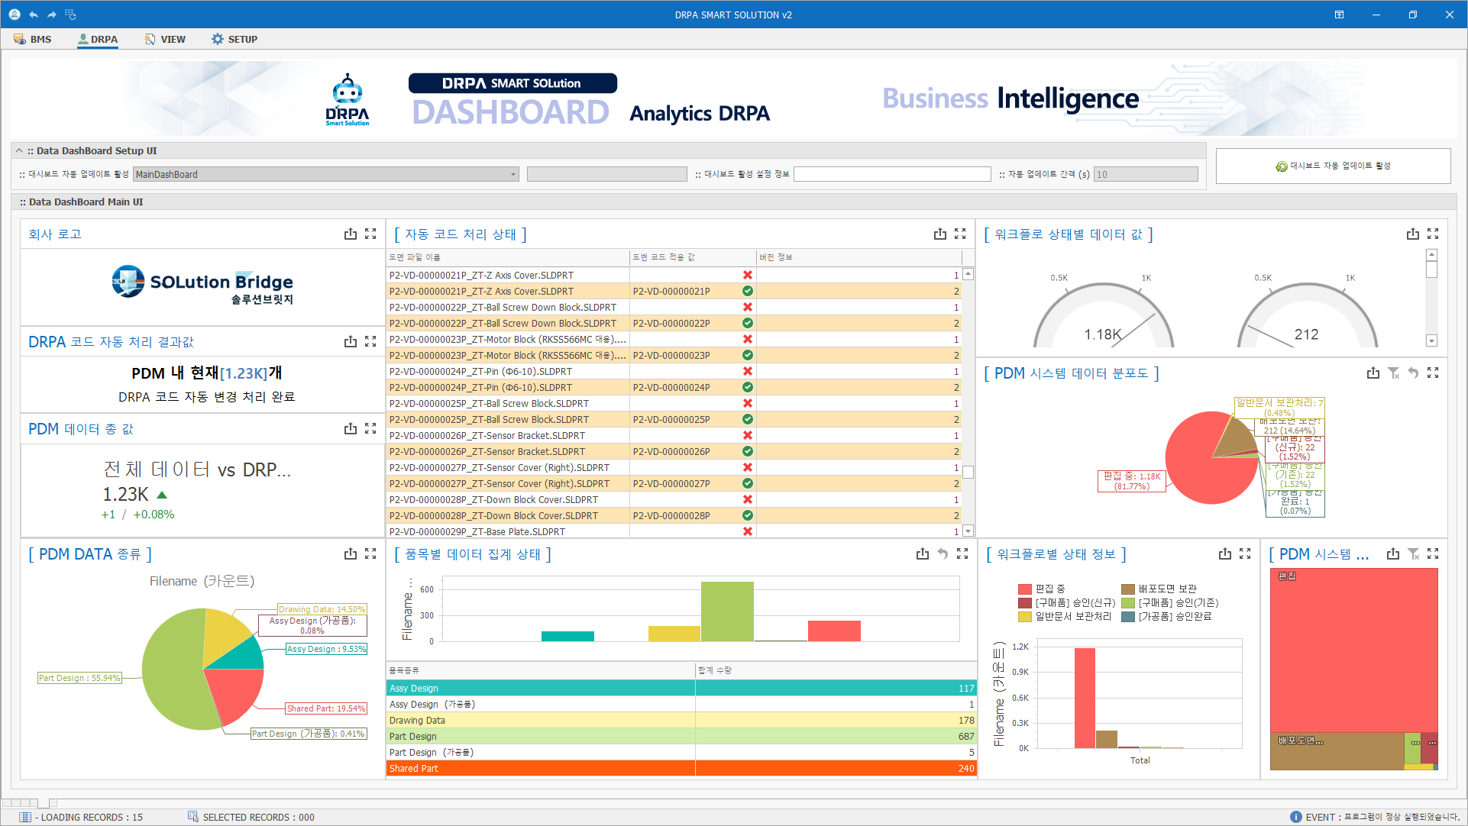Sort by the 도면 파일 이름 column header
Image resolution: width=1468 pixels, height=826 pixels.
tap(508, 257)
